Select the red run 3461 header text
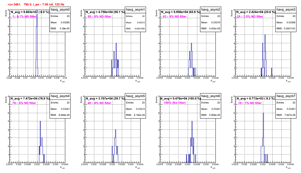 tap(36, 4)
